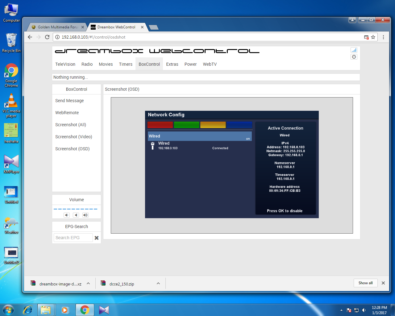Click the dreambox webcontrol logo
395x316 pixels.
click(157, 51)
